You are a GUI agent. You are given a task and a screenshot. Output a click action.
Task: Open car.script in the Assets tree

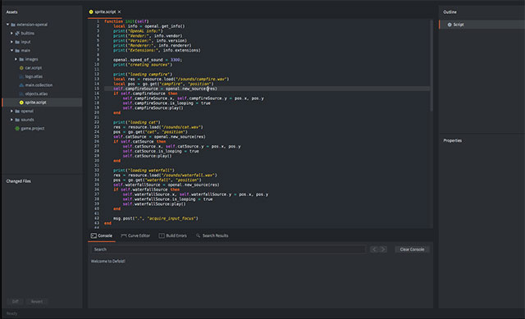[34, 68]
